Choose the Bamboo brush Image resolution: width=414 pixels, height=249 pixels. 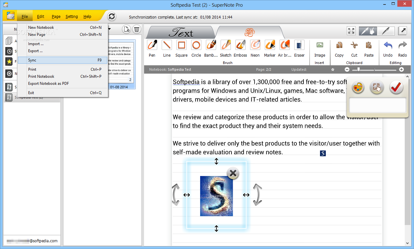(x=211, y=45)
